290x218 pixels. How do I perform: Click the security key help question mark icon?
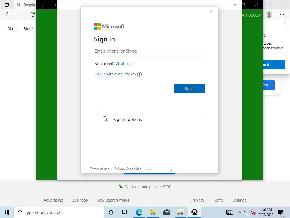click(139, 74)
